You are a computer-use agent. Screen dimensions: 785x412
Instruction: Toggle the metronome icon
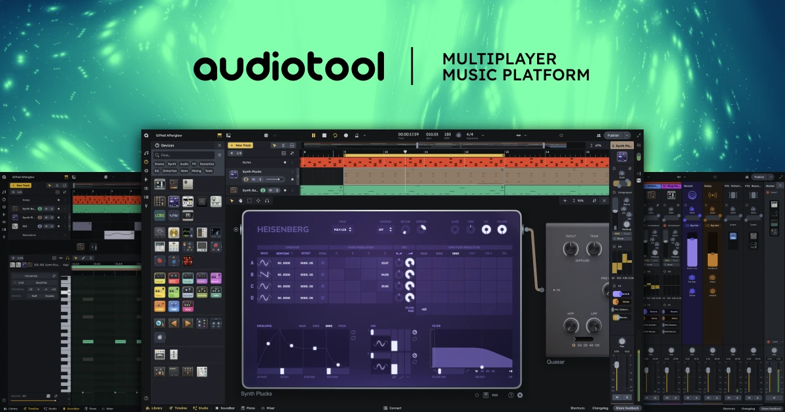click(x=357, y=135)
